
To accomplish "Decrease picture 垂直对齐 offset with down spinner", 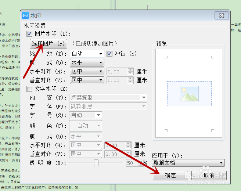I will (x=130, y=82).
